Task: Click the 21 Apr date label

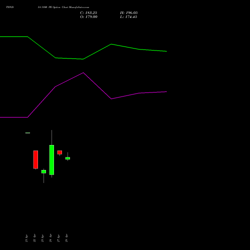Action: click(26, 238)
